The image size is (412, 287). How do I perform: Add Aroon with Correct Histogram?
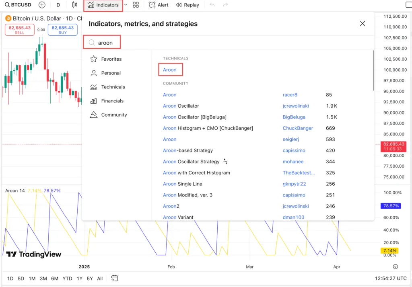coord(196,173)
